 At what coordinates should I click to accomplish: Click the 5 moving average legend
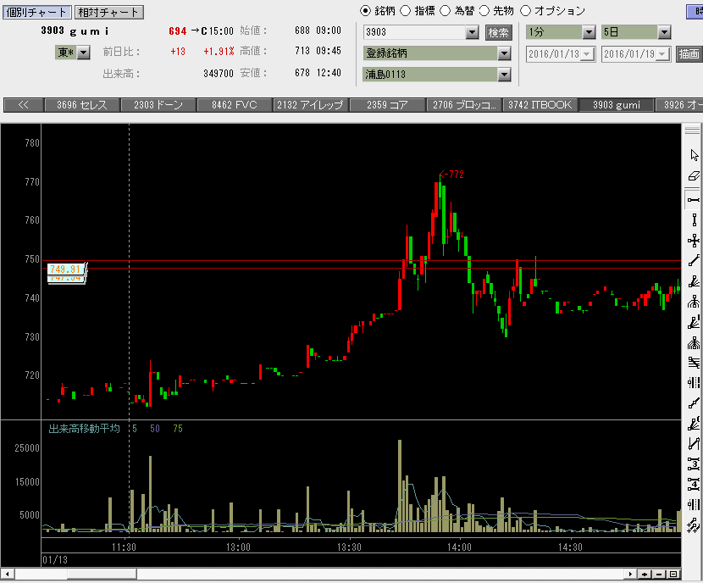[135, 429]
